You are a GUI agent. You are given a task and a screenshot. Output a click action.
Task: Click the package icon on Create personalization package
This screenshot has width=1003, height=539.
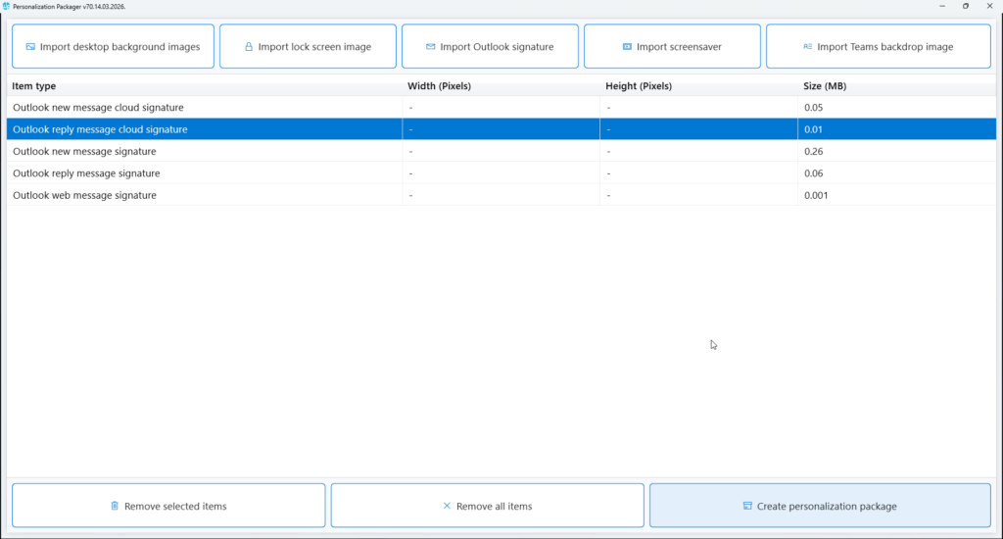coord(747,507)
